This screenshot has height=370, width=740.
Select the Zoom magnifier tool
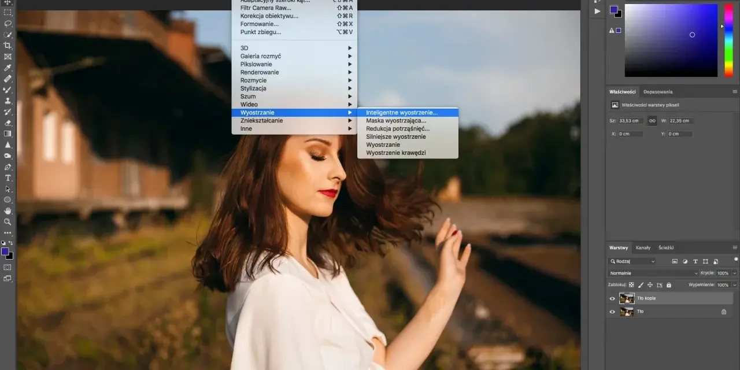click(8, 221)
